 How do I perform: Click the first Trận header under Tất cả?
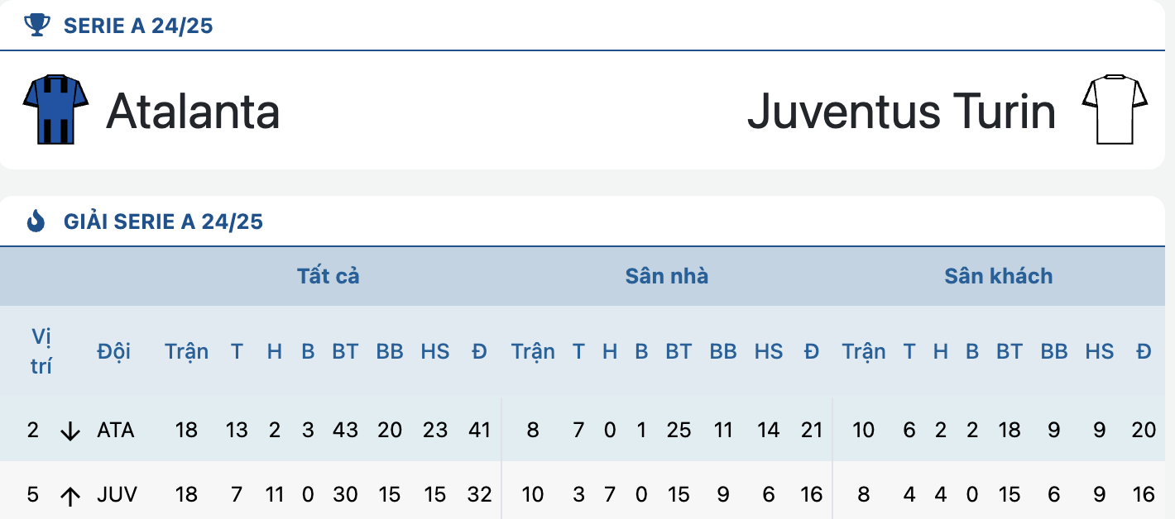pos(186,351)
